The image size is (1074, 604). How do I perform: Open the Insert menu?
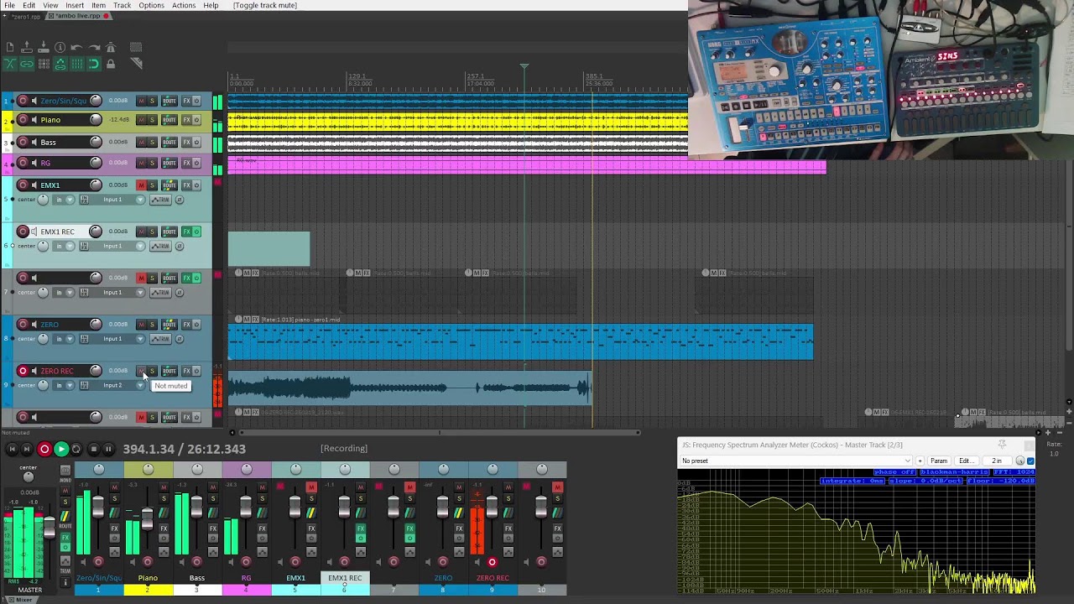(x=75, y=5)
